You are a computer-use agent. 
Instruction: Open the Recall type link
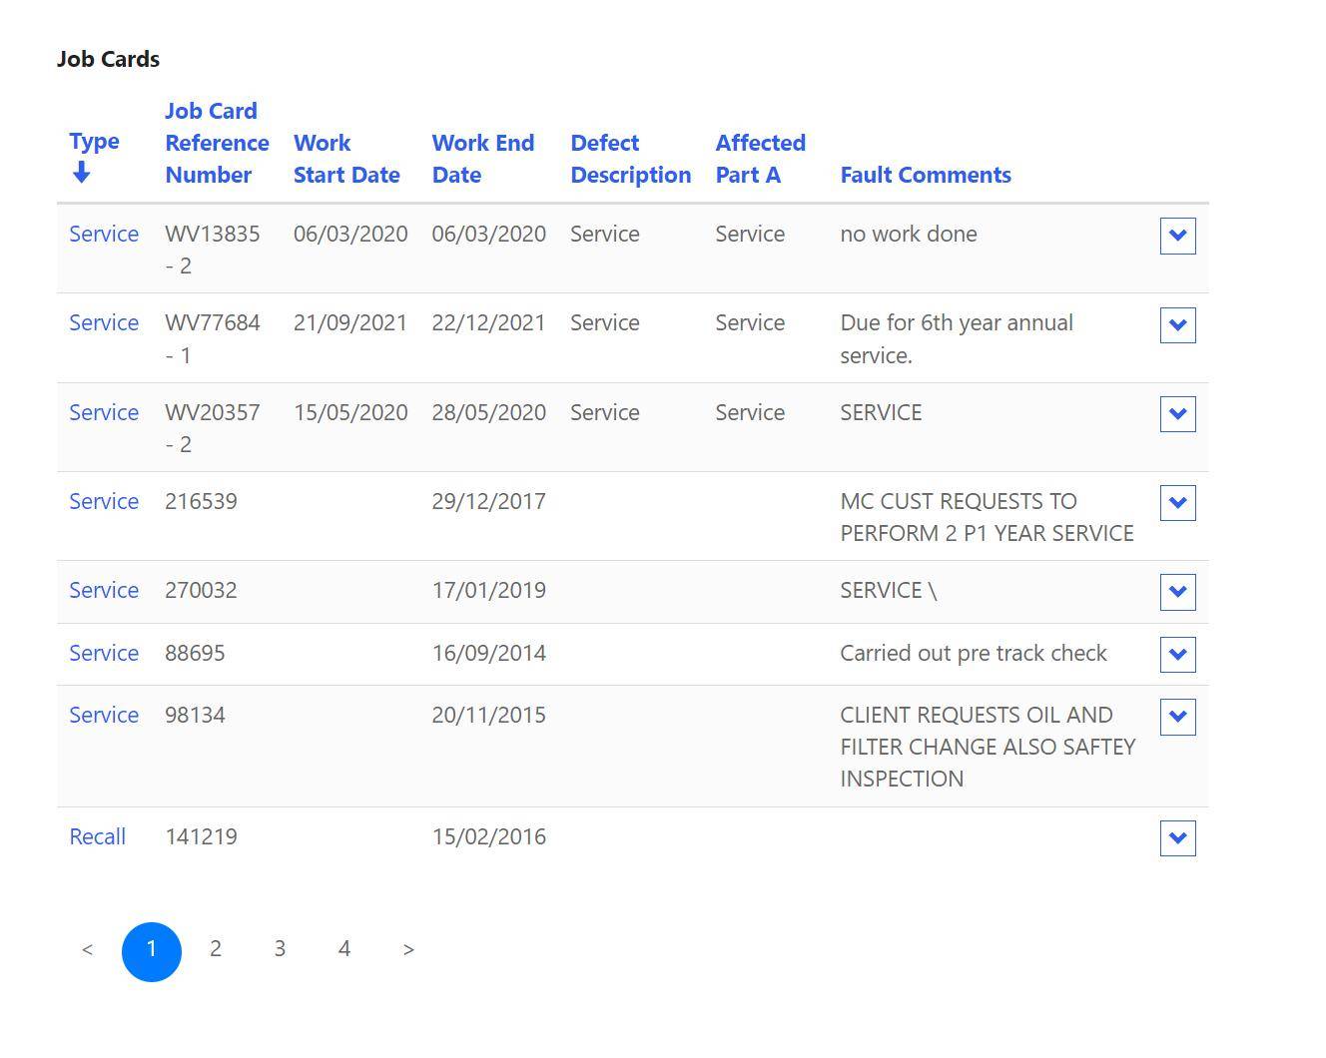tap(98, 836)
